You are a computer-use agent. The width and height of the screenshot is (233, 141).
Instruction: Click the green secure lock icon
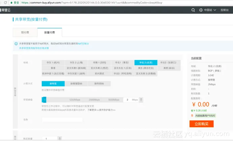[11, 3]
